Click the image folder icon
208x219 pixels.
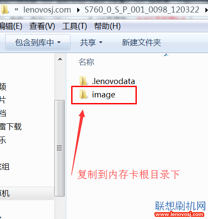pos(83,94)
